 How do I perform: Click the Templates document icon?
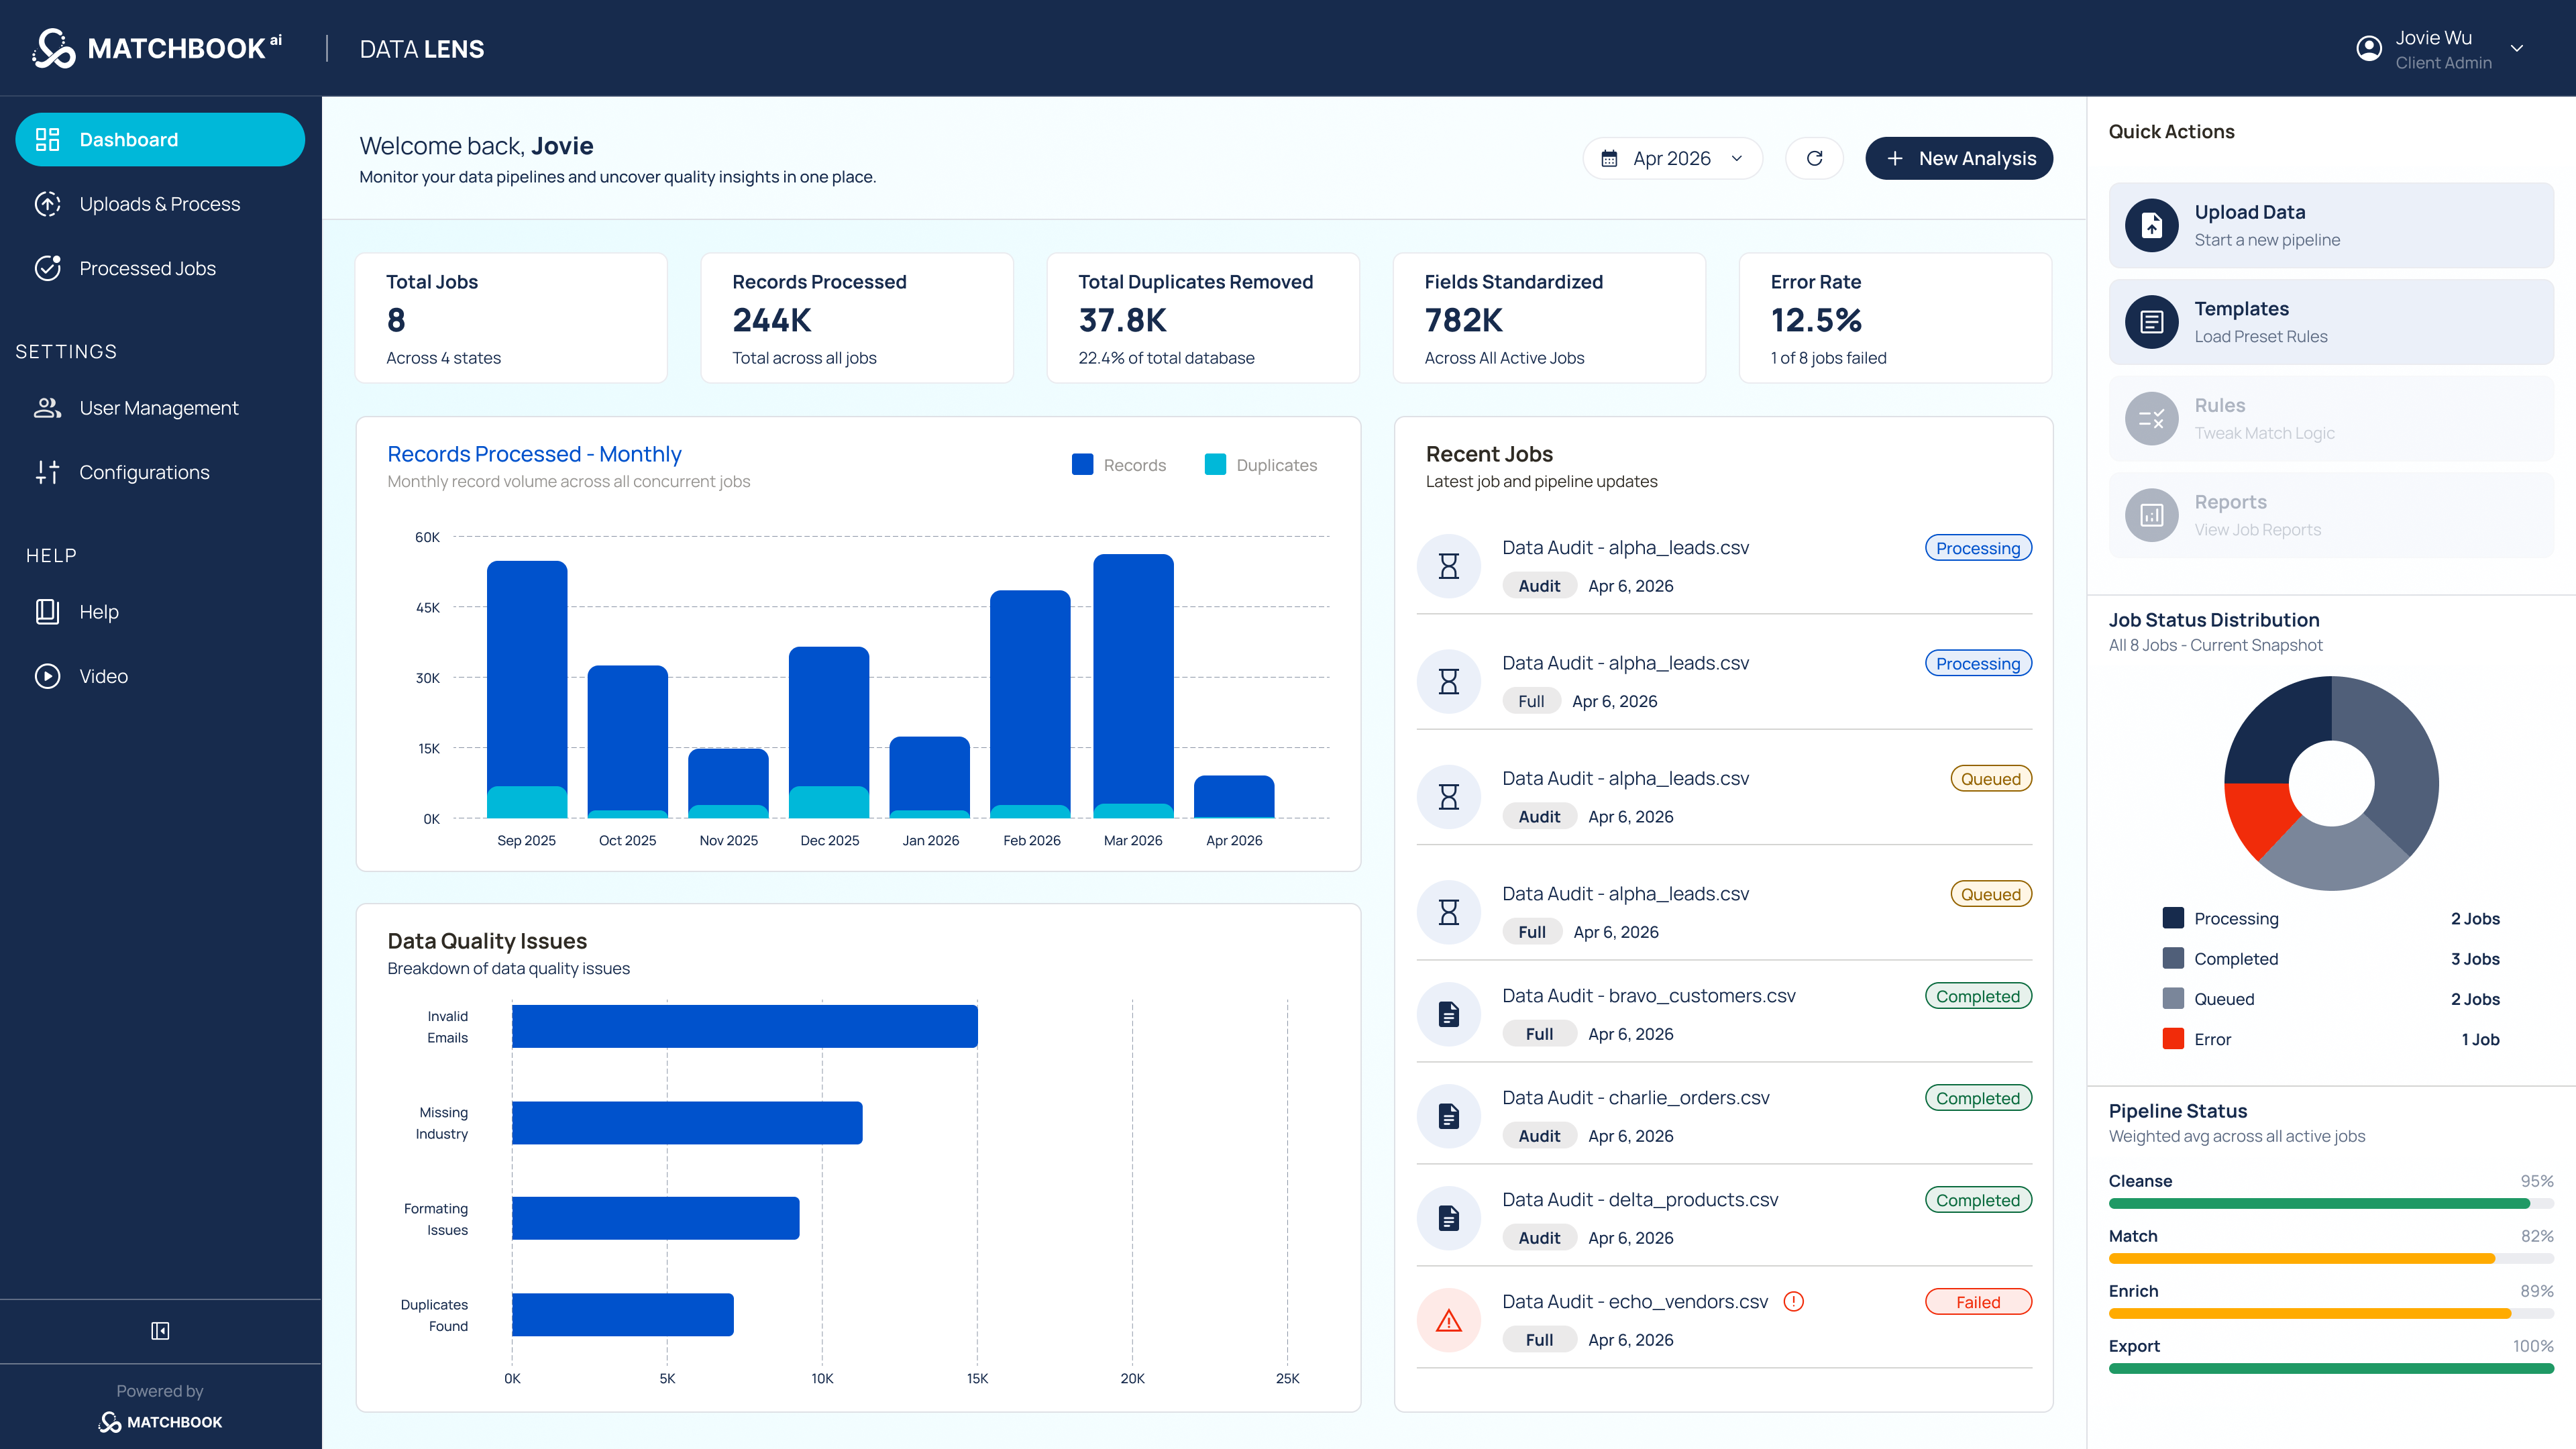tap(2152, 322)
